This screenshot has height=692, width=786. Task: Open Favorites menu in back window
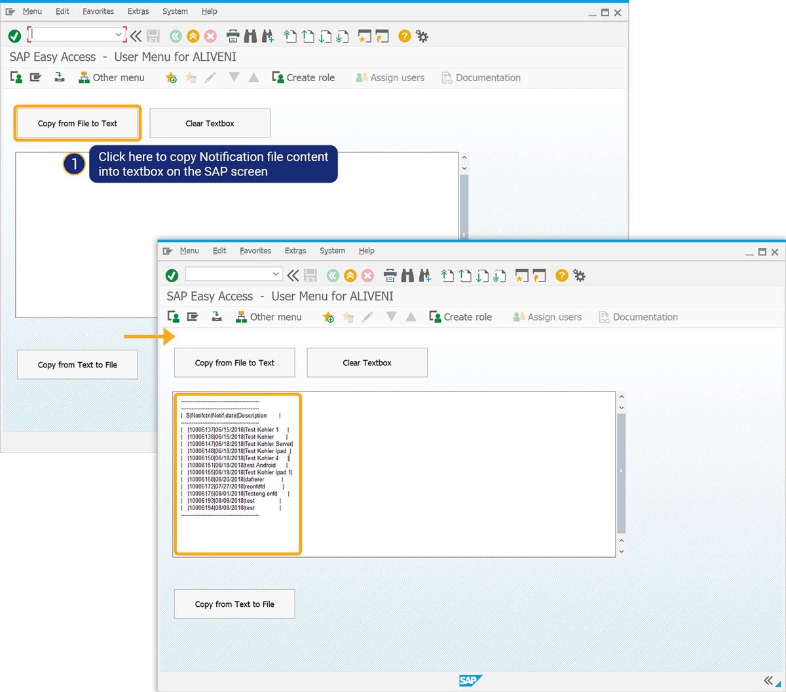[98, 12]
